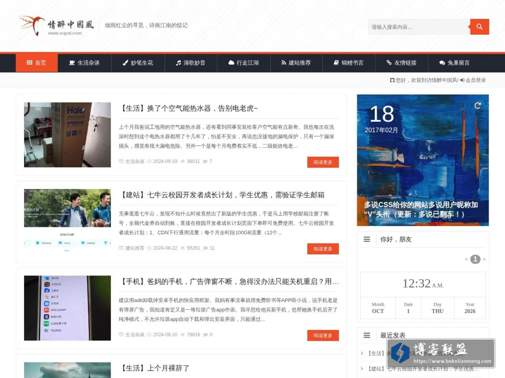Click 阅读更多 for the air heater post
The image size is (505, 378).
323,162
